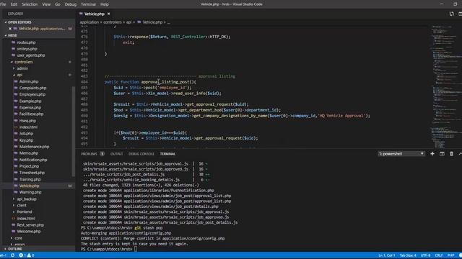
Task: Open Maintenance.php file
Action: pyautogui.click(x=34, y=147)
